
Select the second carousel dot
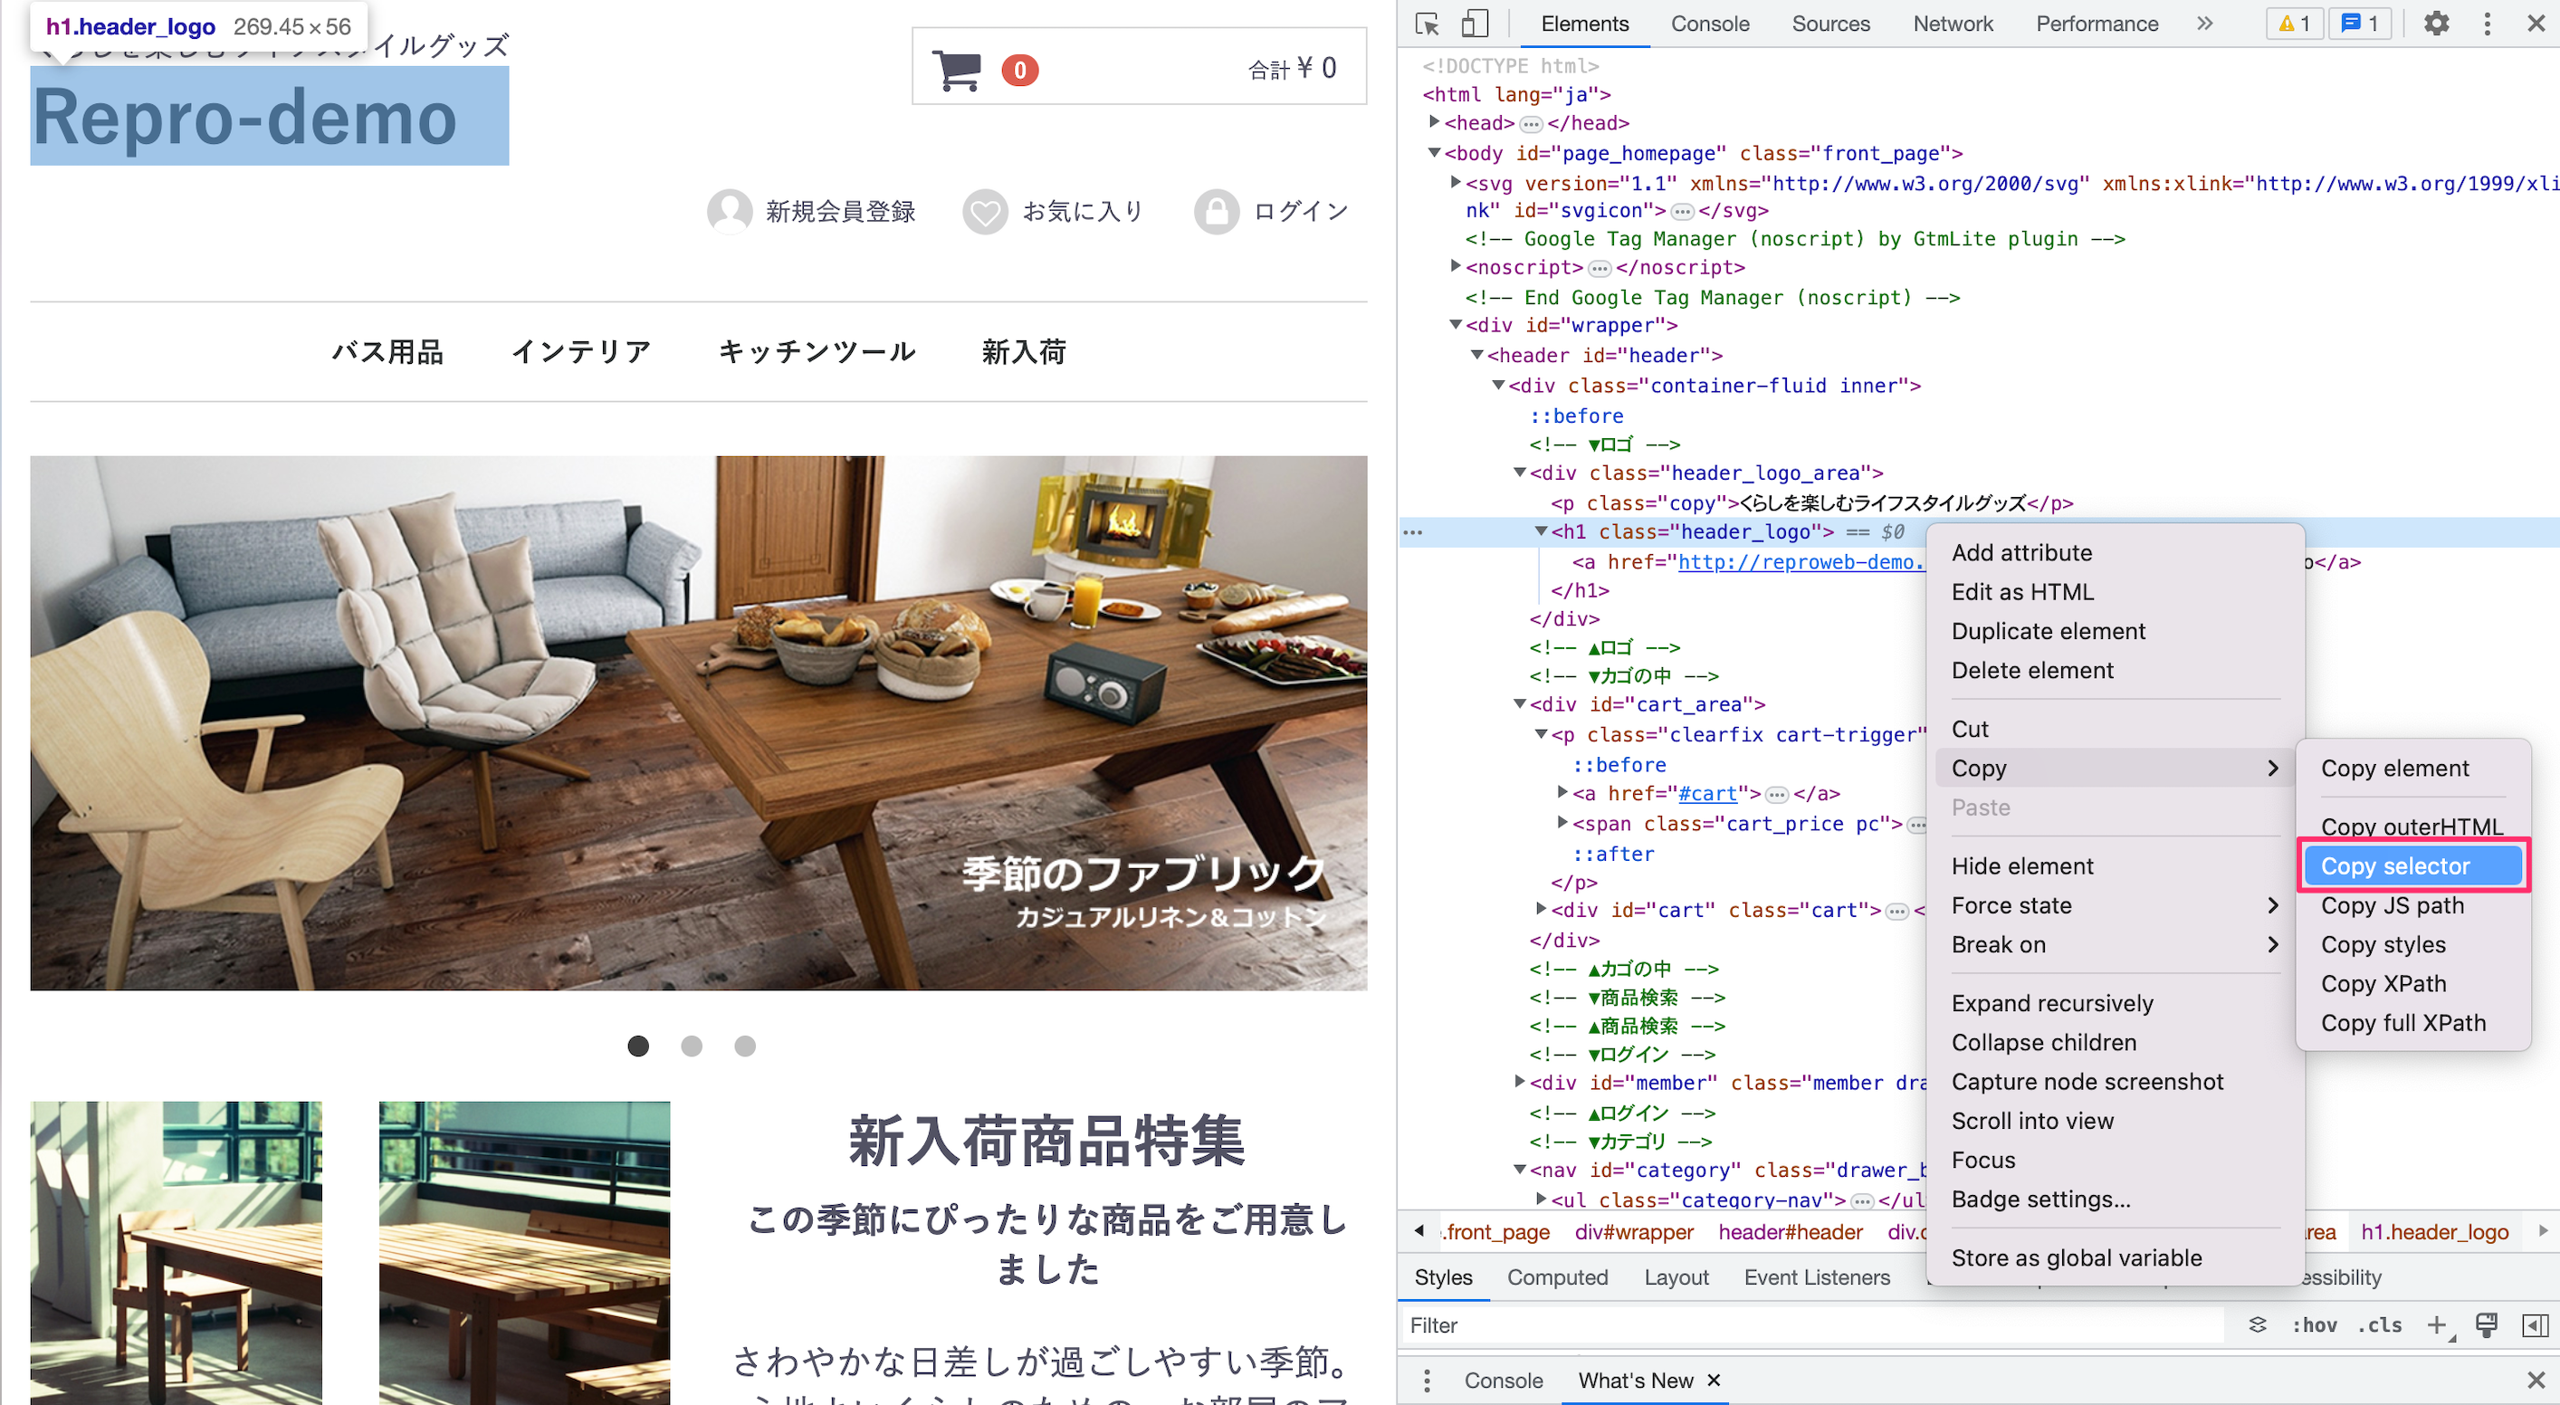pyautogui.click(x=692, y=1046)
